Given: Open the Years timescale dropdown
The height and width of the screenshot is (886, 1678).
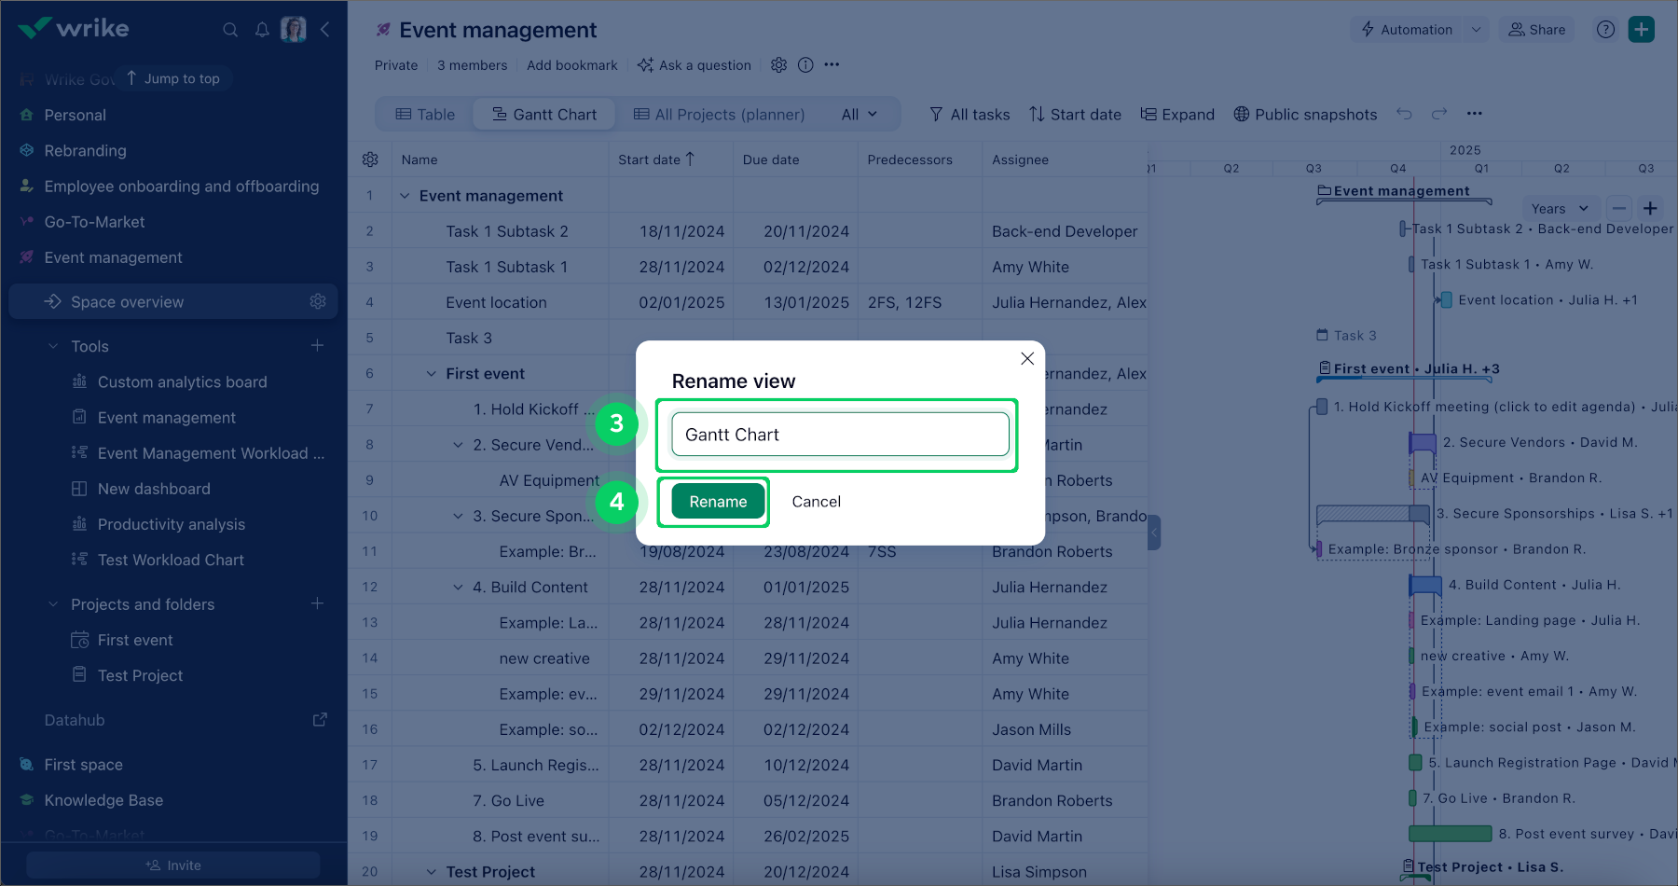Looking at the screenshot, I should click(x=1559, y=209).
